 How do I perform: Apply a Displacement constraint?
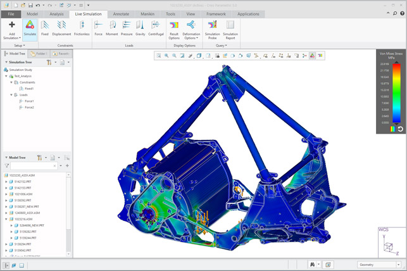61,28
